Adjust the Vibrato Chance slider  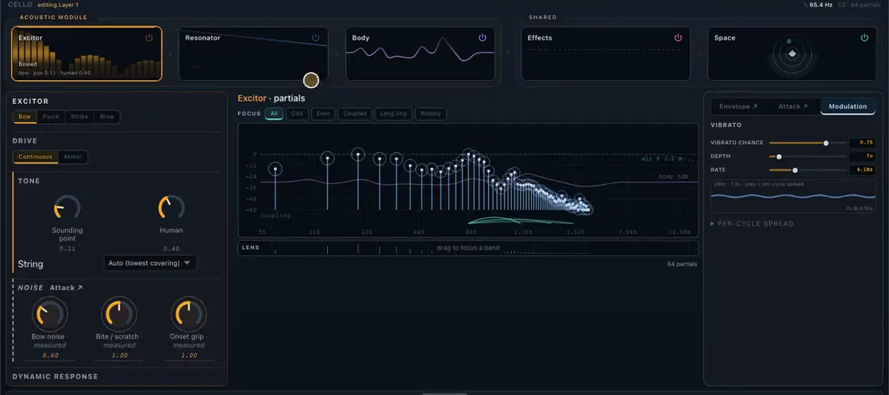tap(807, 143)
